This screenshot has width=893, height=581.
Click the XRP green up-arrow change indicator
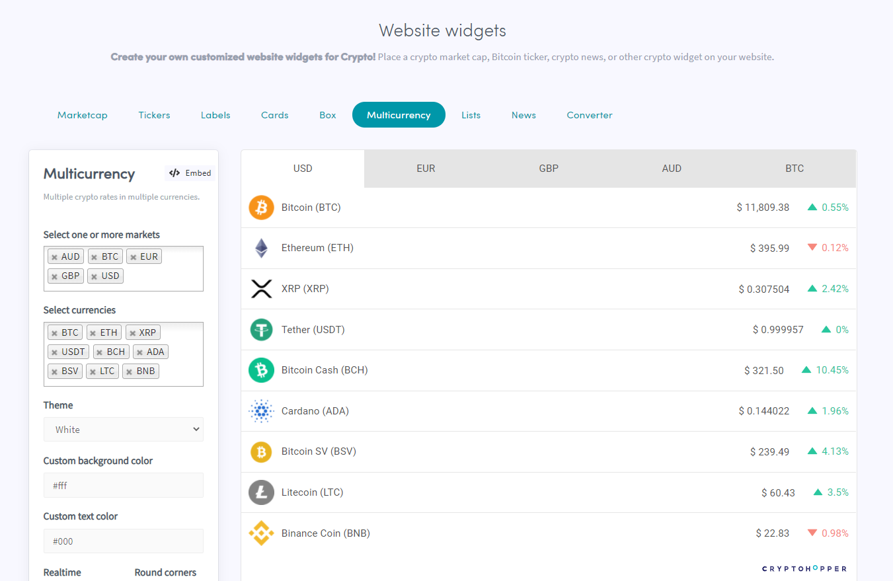click(x=812, y=288)
